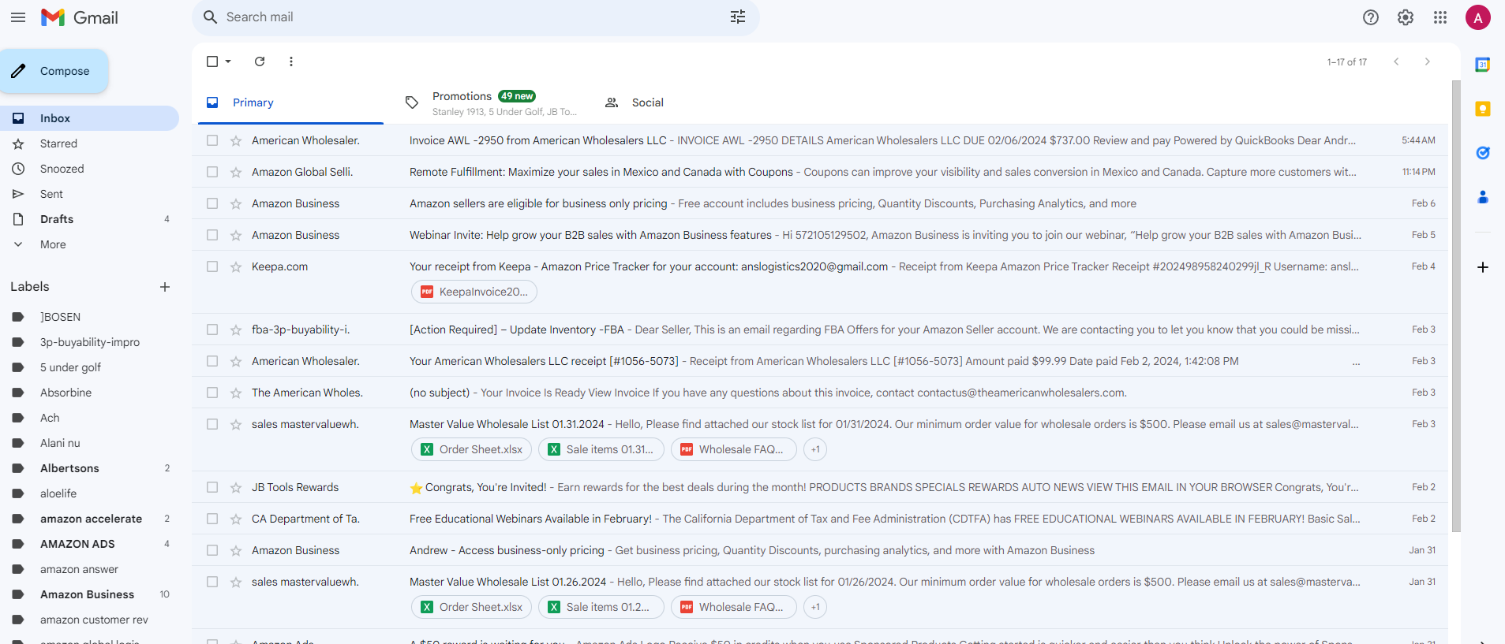Click the Gmail logo
Image resolution: width=1505 pixels, height=644 pixels.
[80, 17]
